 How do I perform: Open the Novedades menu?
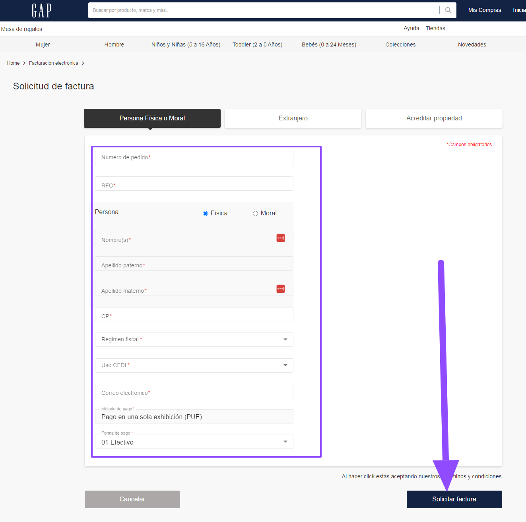pos(472,44)
